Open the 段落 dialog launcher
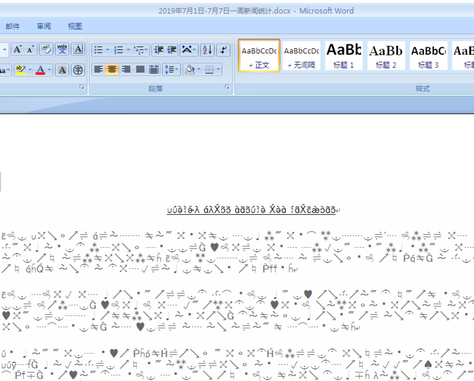Screen dimensions: 474x381 click(x=227, y=88)
